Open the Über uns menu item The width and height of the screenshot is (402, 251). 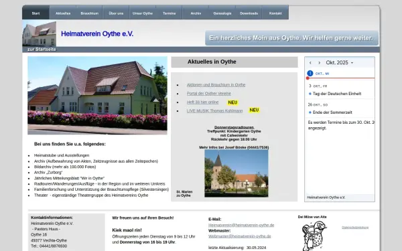[x=116, y=13]
